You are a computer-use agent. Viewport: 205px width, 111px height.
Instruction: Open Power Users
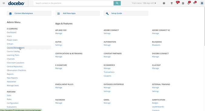point(12,40)
